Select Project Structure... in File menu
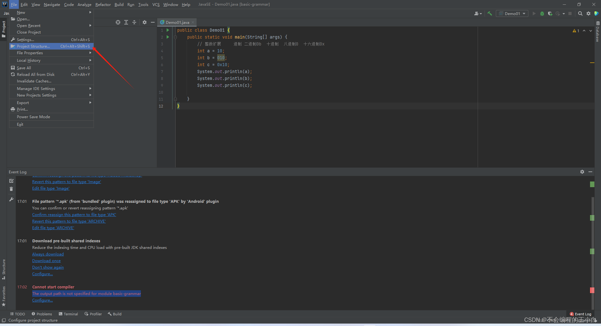Viewport: 601px width, 326px height. [52, 46]
